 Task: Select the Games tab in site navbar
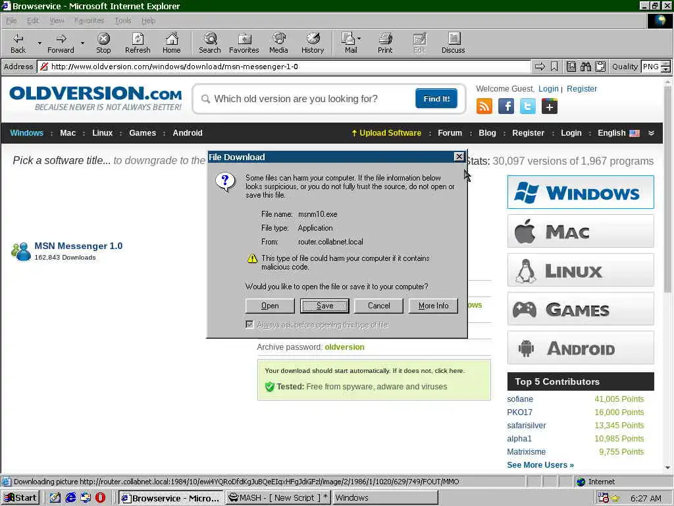coord(142,133)
